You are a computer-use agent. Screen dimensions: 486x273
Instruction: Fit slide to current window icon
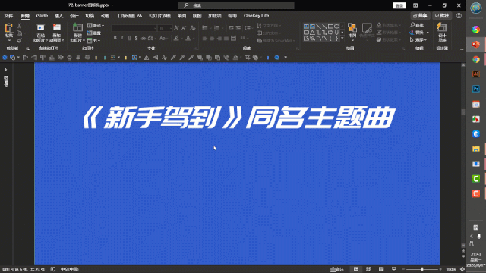pos(462,269)
